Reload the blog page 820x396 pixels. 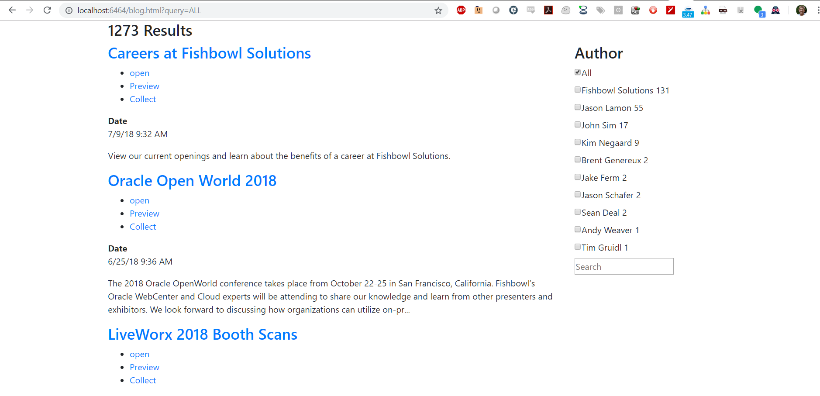(x=47, y=10)
